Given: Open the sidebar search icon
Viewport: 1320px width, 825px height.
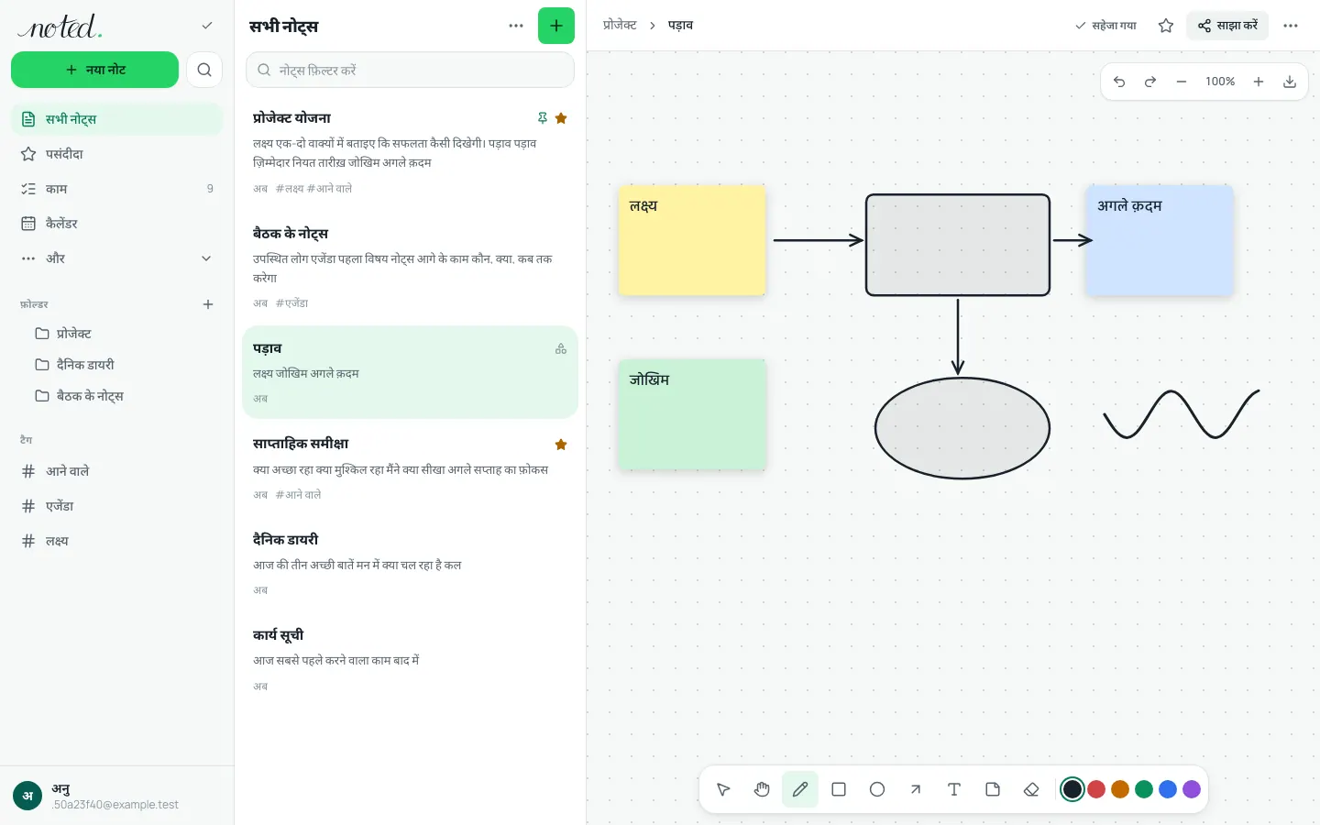Looking at the screenshot, I should [x=204, y=70].
